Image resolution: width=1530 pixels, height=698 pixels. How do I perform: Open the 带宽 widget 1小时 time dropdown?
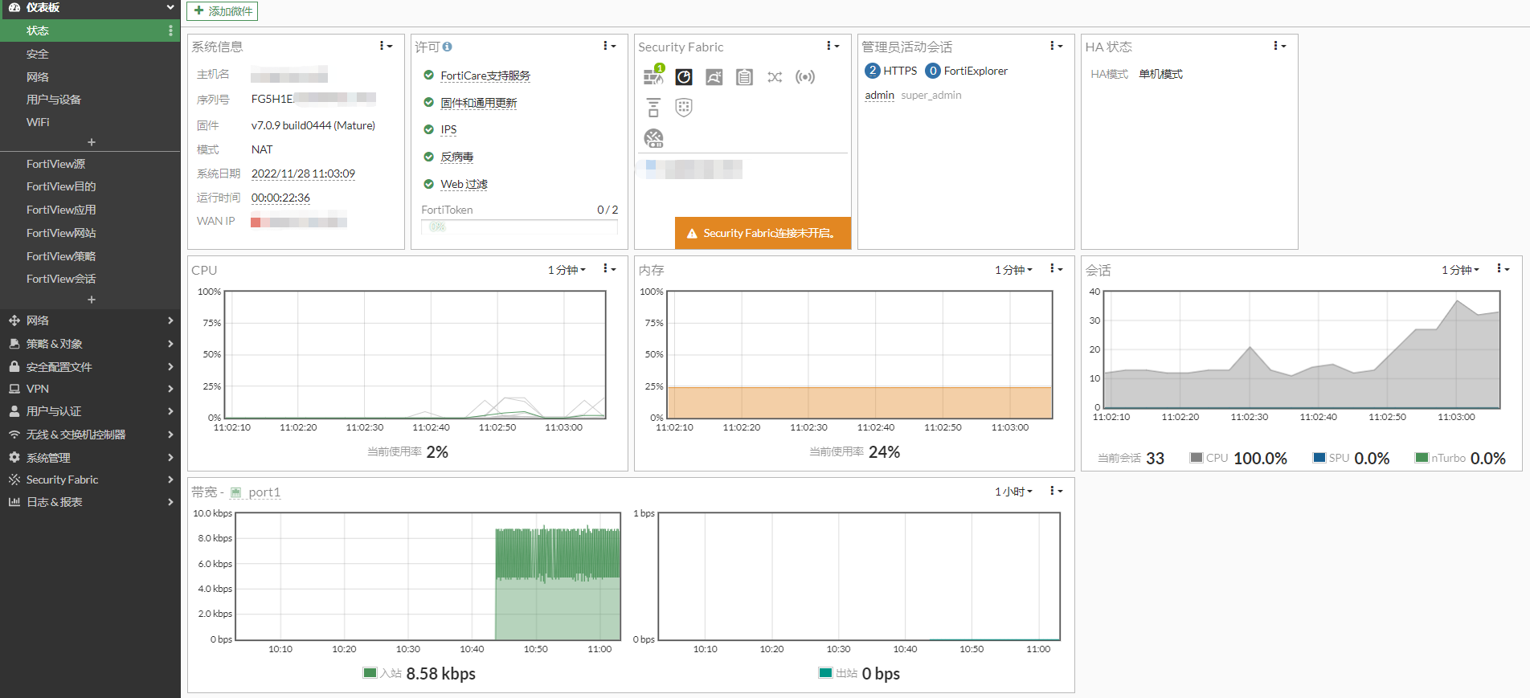pyautogui.click(x=1013, y=492)
